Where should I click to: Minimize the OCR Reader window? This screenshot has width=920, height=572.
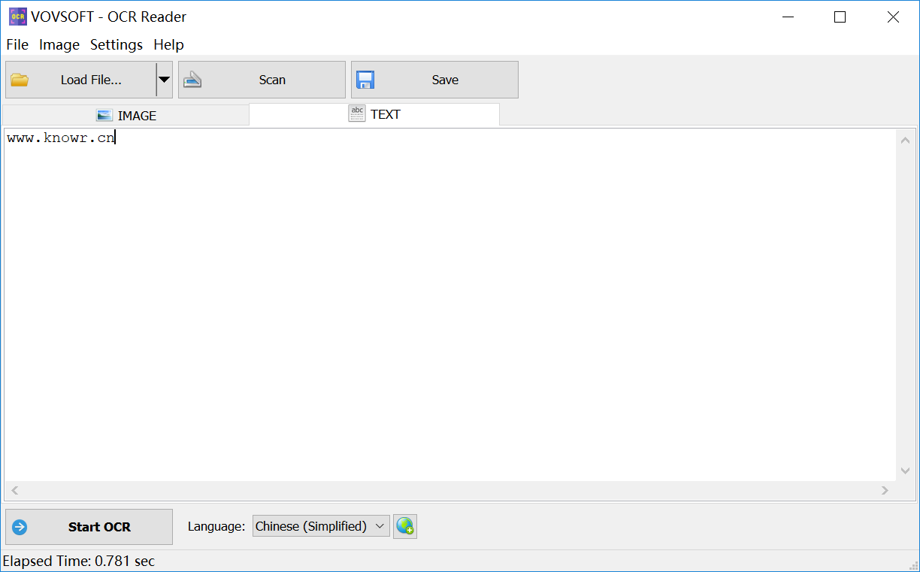click(788, 17)
